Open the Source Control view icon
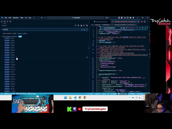This screenshot has height=129, width=172. click(8, 21)
